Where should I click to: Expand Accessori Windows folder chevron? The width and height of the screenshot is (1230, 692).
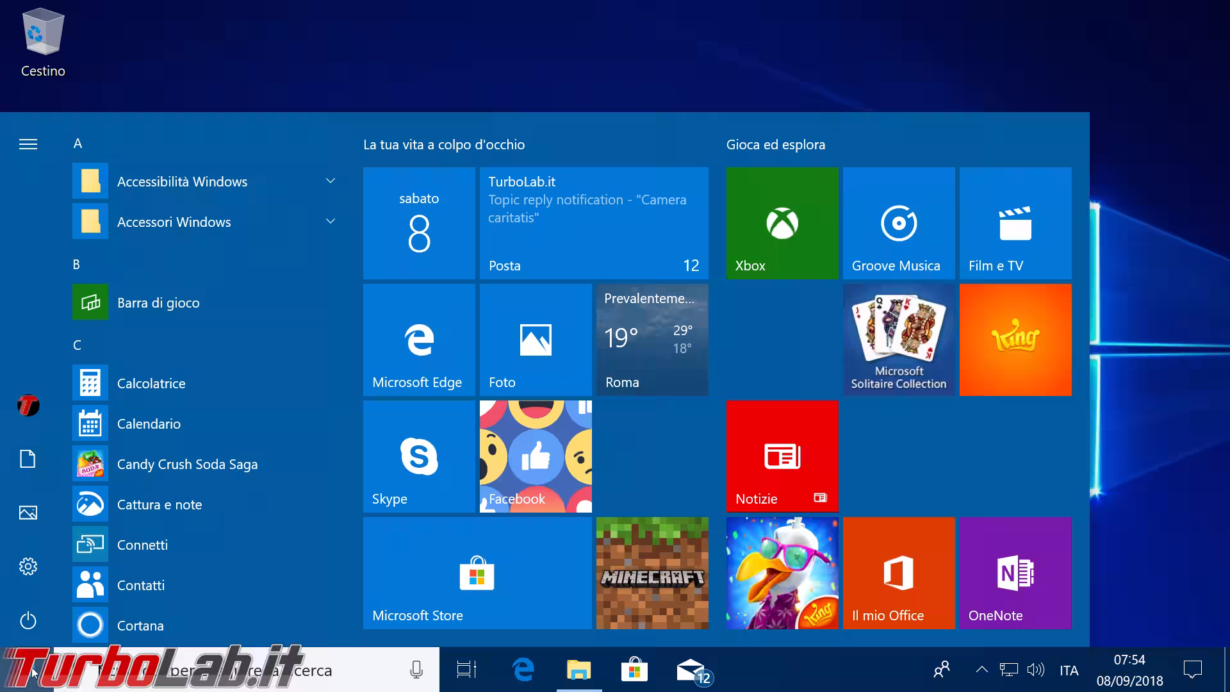[331, 222]
